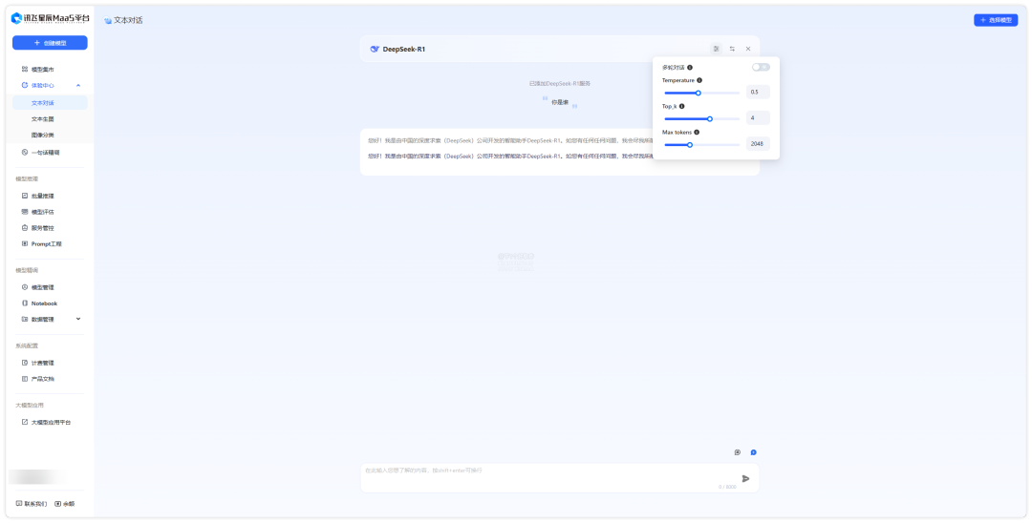
Task: Collapse the 体验中心 menu section
Action: 78,86
